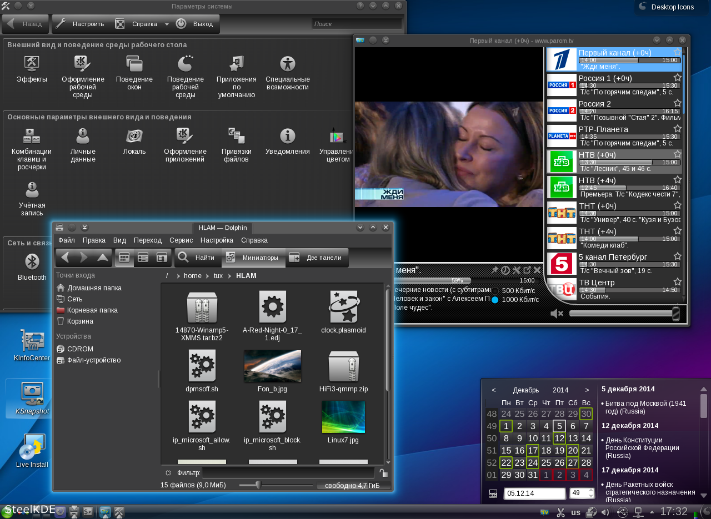Click the Dolphin up-folder arrow
This screenshot has height=519, width=711.
pyautogui.click(x=103, y=257)
